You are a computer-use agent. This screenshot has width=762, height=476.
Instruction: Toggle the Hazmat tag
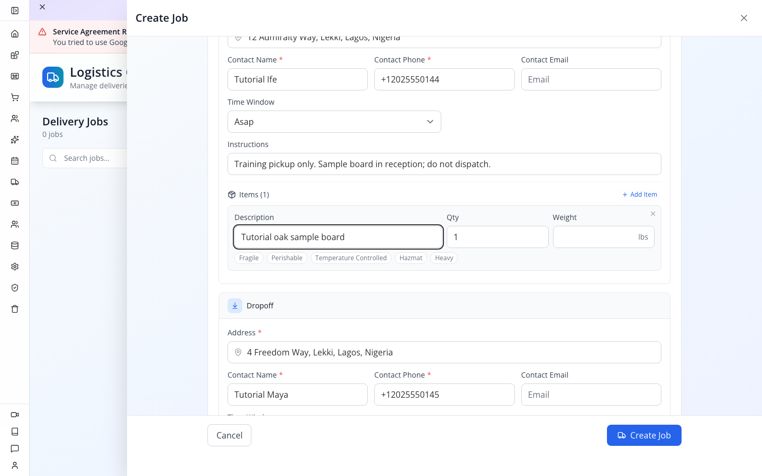click(411, 258)
